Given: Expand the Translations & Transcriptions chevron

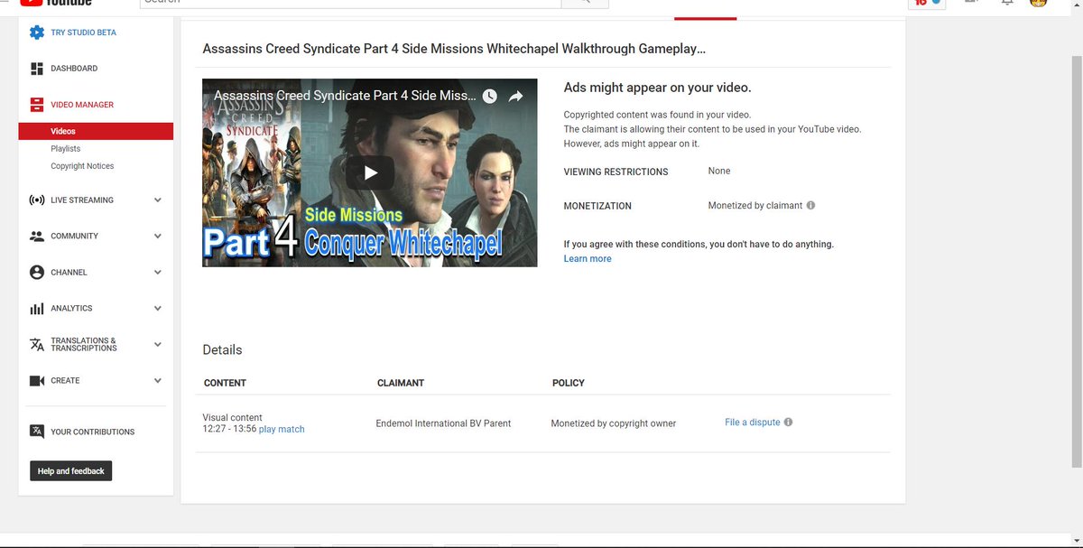Looking at the screenshot, I should pyautogui.click(x=158, y=345).
